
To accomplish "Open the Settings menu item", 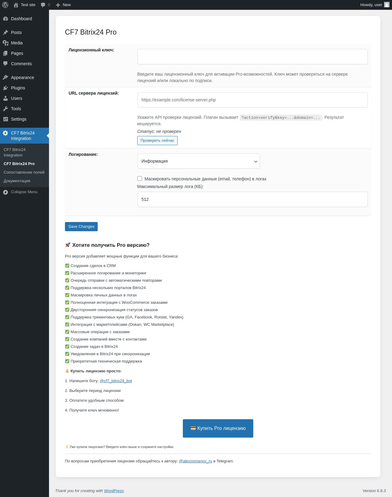I will (x=24, y=119).
